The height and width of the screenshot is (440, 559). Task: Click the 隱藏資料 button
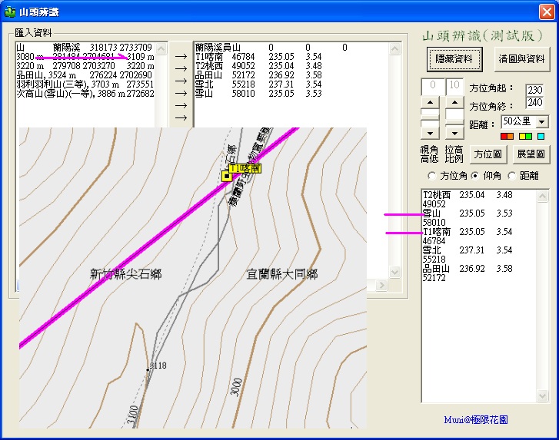click(454, 58)
